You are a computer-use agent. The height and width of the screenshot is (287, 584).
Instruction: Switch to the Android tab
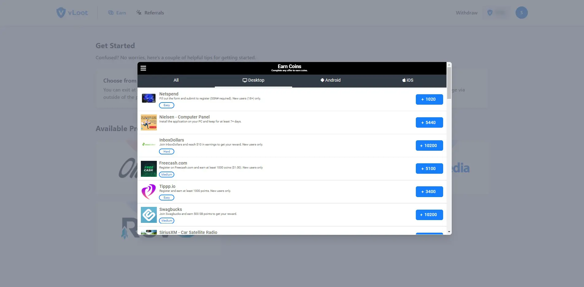(x=331, y=80)
